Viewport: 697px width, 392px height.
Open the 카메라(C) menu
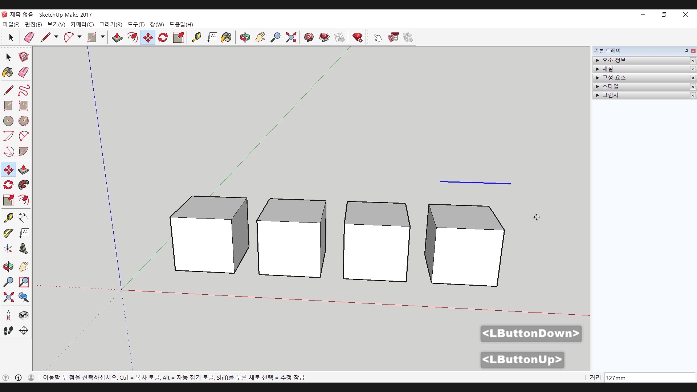click(x=82, y=24)
